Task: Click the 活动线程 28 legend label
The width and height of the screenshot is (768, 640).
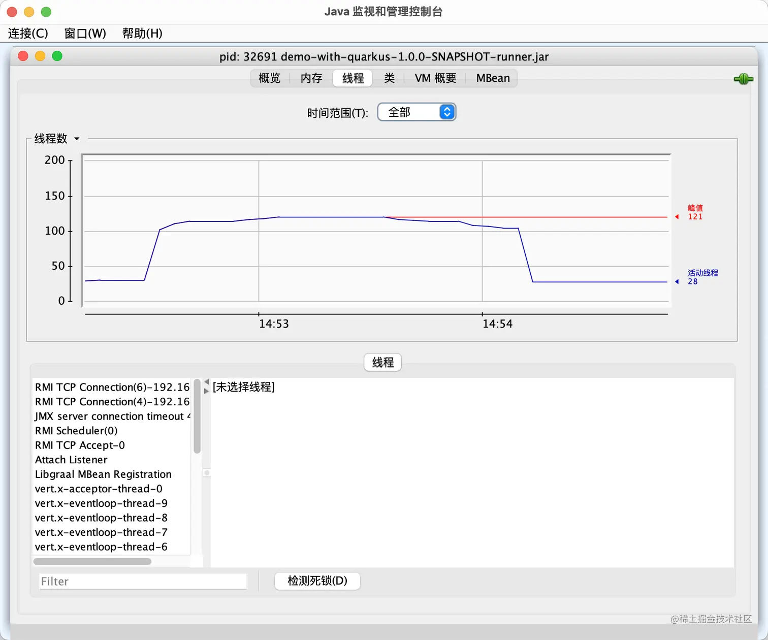Action: (x=703, y=277)
